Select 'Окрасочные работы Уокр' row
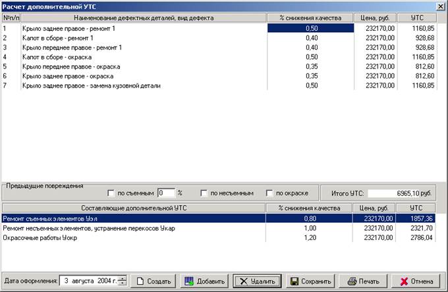 pyautogui.click(x=133, y=238)
